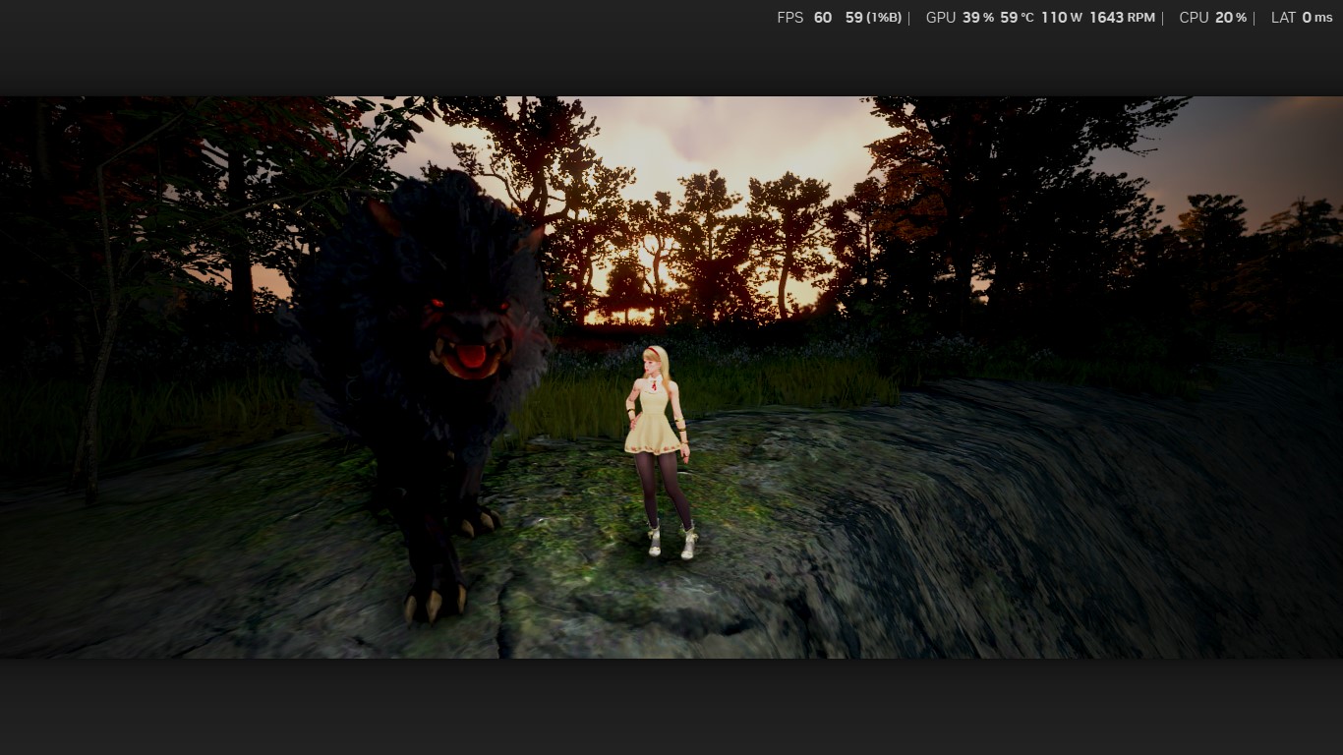Click the 0 ms latency value

(x=1317, y=18)
